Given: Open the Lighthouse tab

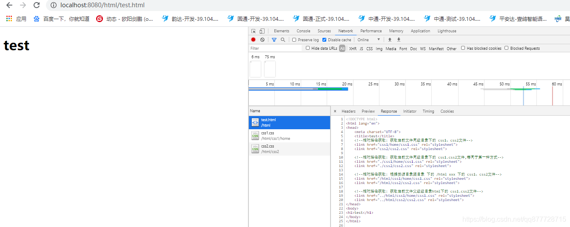Looking at the screenshot, I should [x=447, y=31].
